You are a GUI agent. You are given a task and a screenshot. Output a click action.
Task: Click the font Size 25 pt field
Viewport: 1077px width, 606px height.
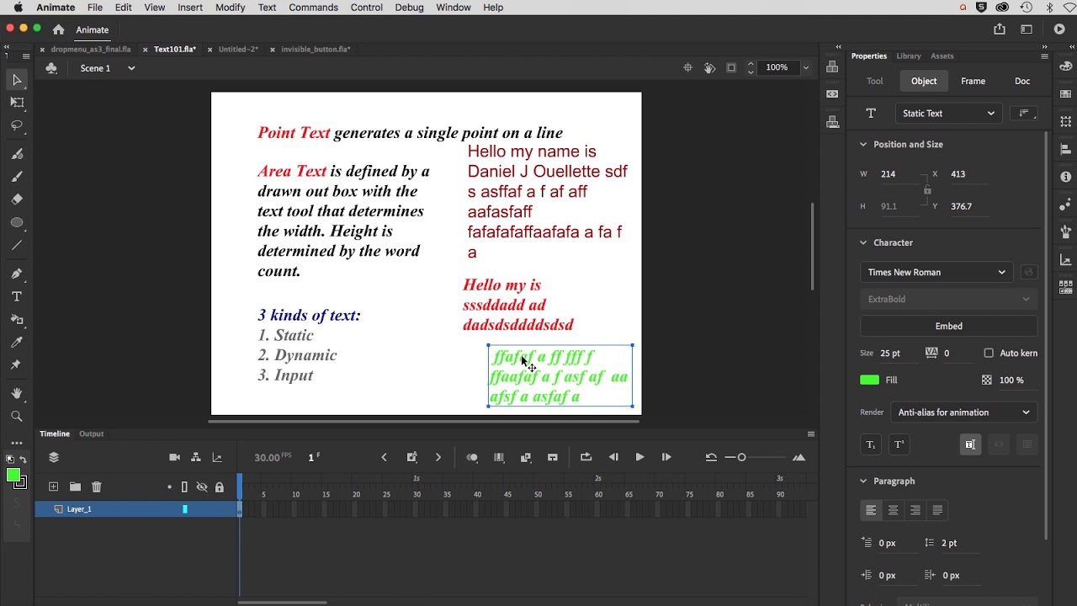click(x=890, y=353)
